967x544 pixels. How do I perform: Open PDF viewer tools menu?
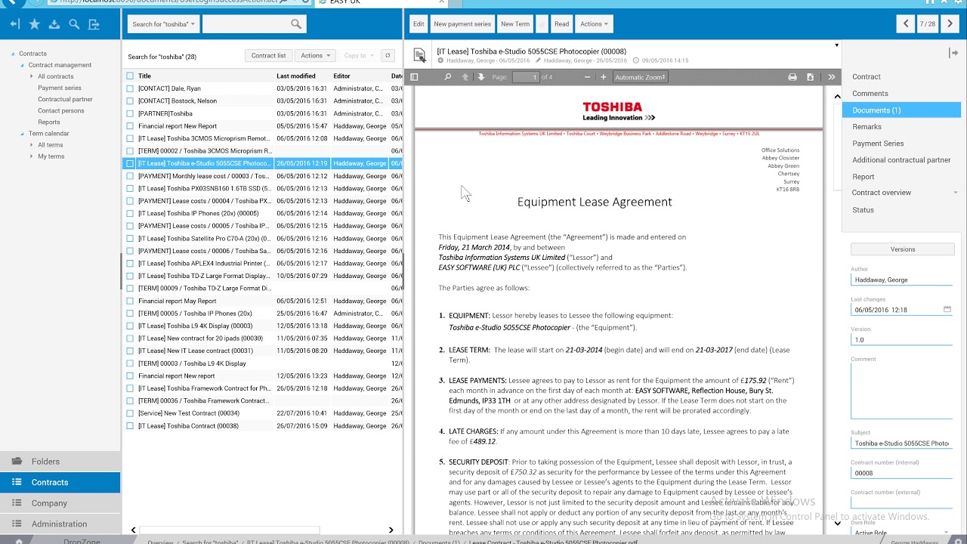(x=831, y=77)
